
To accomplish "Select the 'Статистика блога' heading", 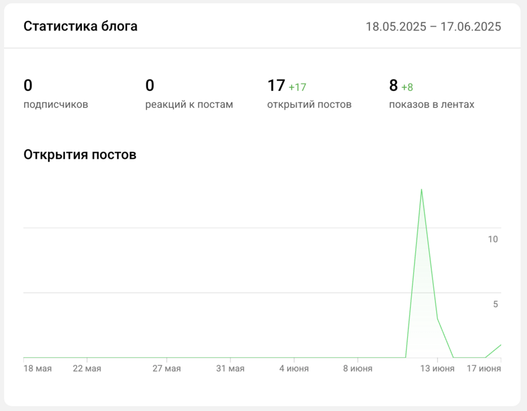I will click(x=80, y=26).
